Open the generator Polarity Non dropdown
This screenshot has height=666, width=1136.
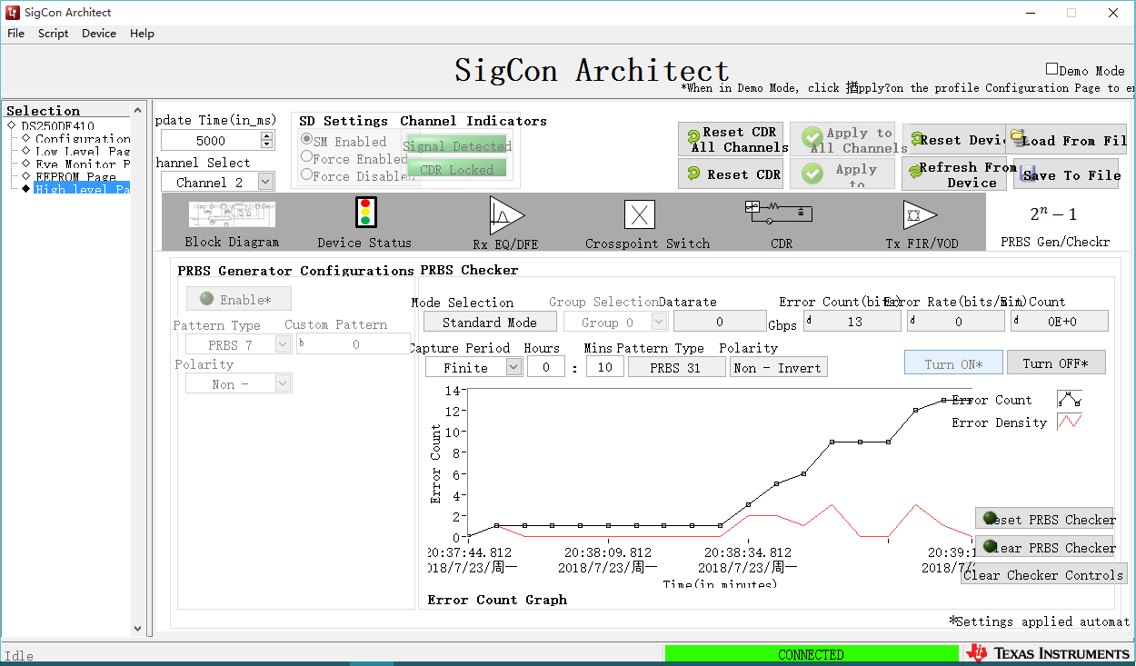[283, 383]
